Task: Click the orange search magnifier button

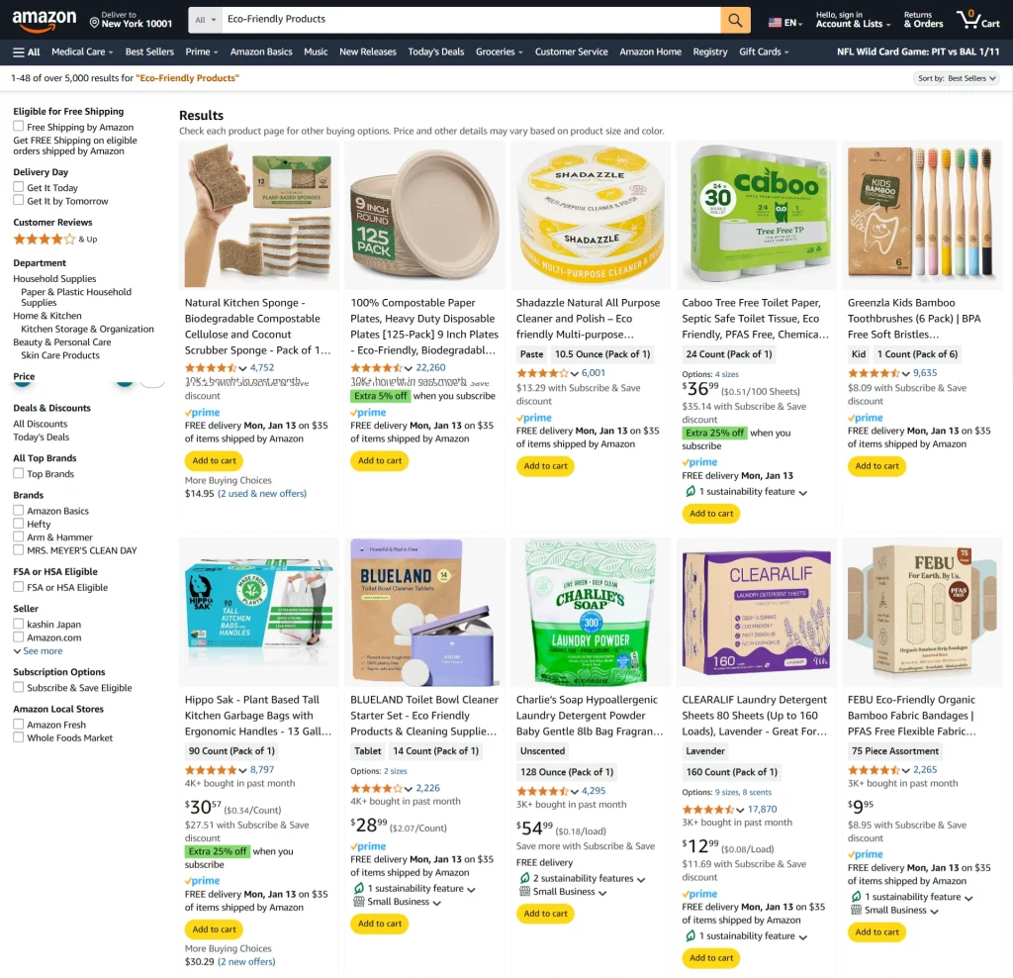Action: click(x=735, y=20)
